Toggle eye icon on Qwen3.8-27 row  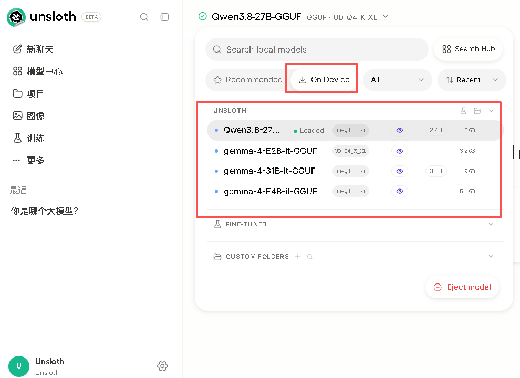pos(400,130)
